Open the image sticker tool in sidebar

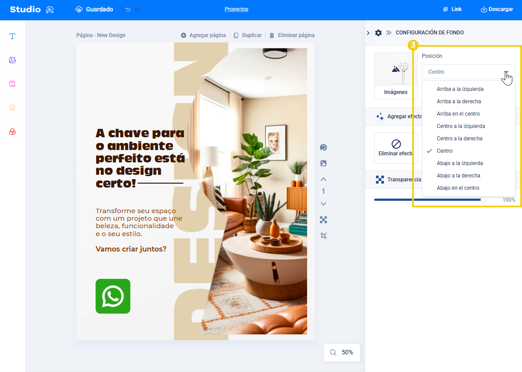[x=12, y=60]
